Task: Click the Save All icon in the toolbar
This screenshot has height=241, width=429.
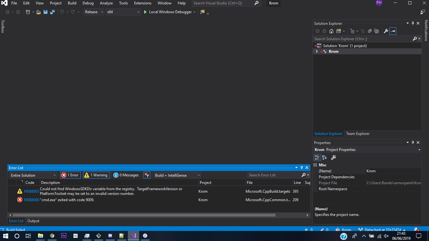Action: tap(52, 12)
